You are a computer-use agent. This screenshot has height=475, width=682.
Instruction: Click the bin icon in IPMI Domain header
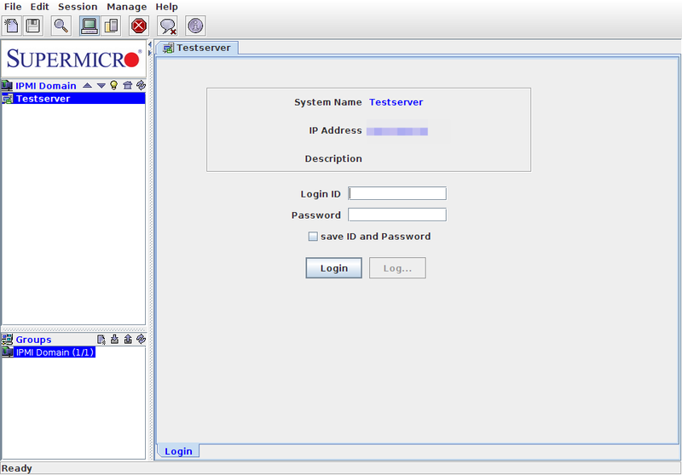pyautogui.click(x=127, y=85)
